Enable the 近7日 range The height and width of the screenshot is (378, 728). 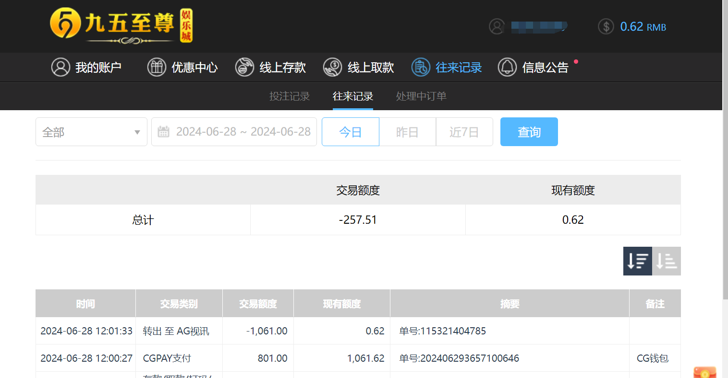pyautogui.click(x=464, y=131)
